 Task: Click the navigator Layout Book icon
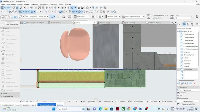[x=188, y=24]
